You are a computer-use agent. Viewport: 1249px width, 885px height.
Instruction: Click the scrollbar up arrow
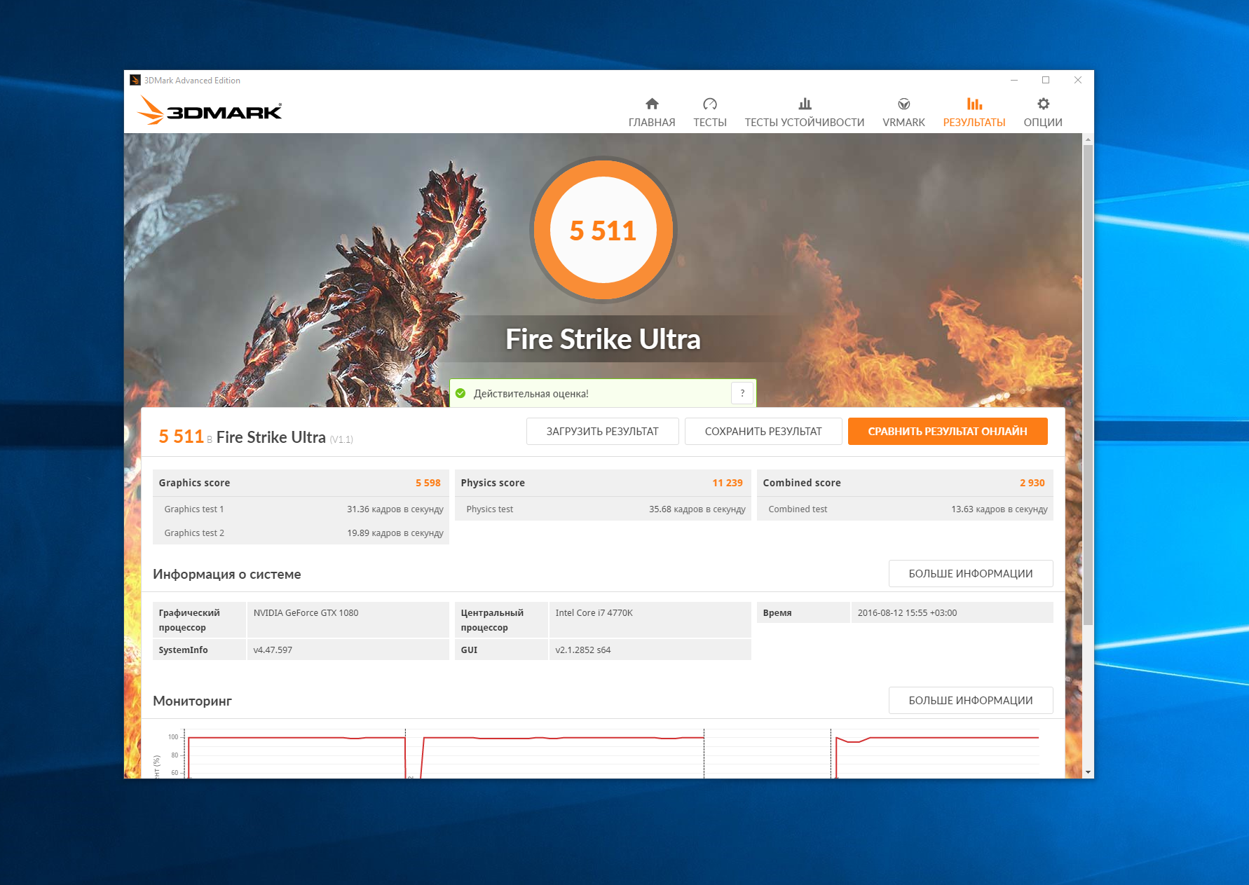click(1088, 139)
